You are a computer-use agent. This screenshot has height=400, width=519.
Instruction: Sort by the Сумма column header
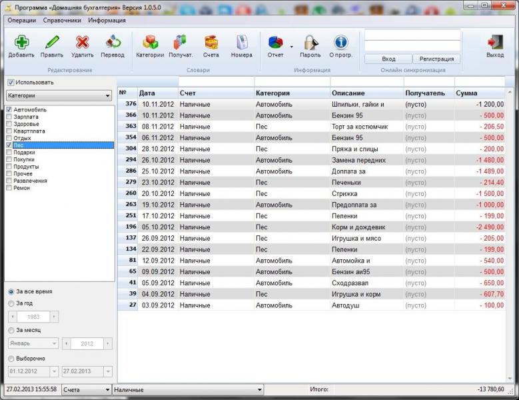click(480, 93)
